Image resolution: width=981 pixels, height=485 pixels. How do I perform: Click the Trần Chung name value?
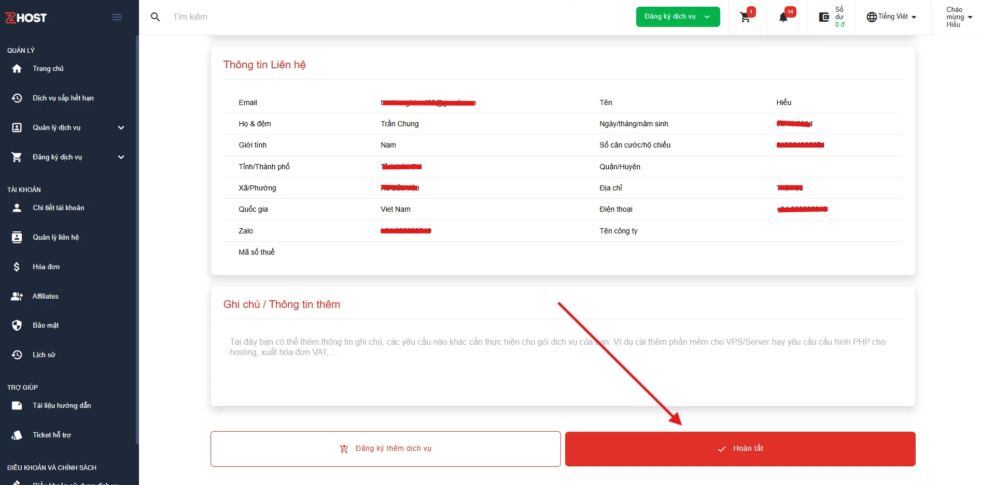pyautogui.click(x=400, y=124)
